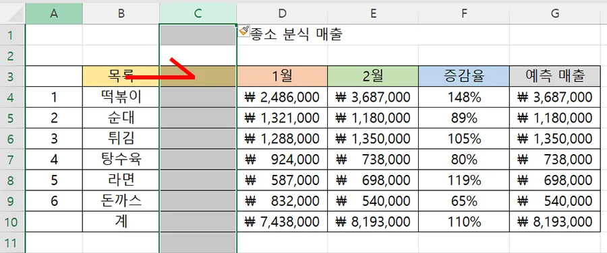Click the 110% total cell
The height and width of the screenshot is (253, 607).
[x=464, y=222]
